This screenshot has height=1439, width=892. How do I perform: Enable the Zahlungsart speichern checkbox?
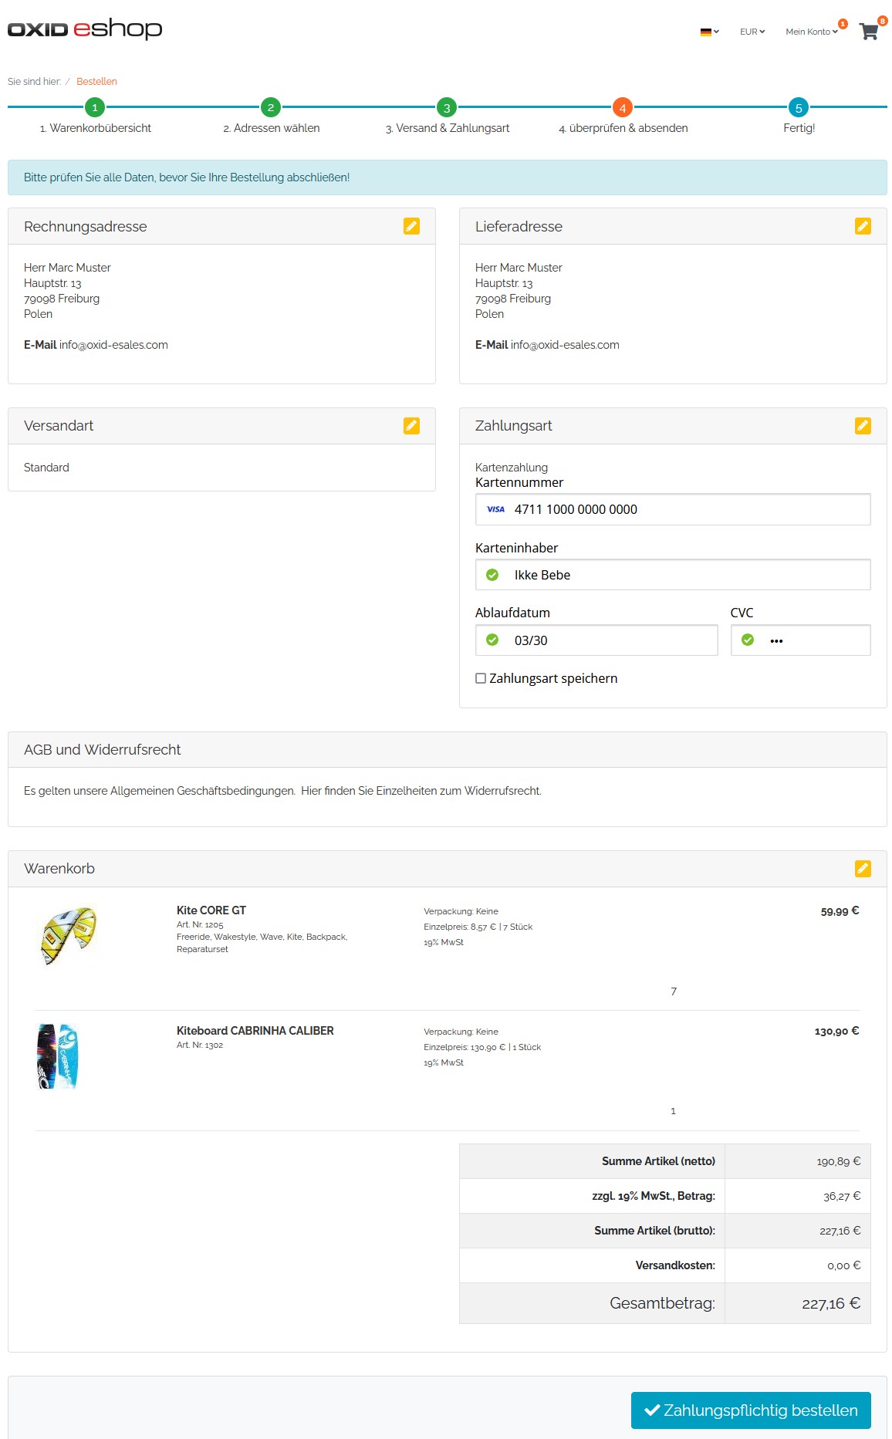[481, 678]
